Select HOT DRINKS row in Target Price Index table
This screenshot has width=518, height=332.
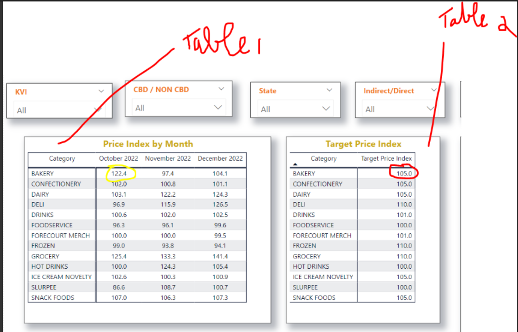pos(353,266)
